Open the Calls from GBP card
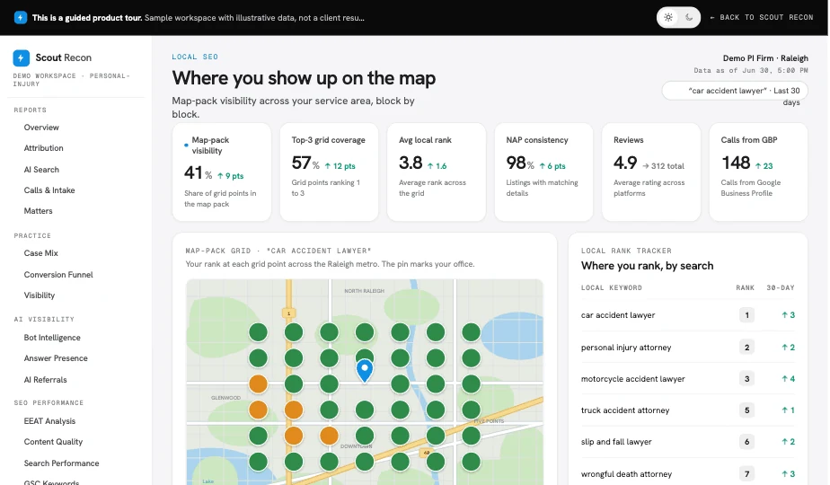The height and width of the screenshot is (485, 830). (758, 172)
